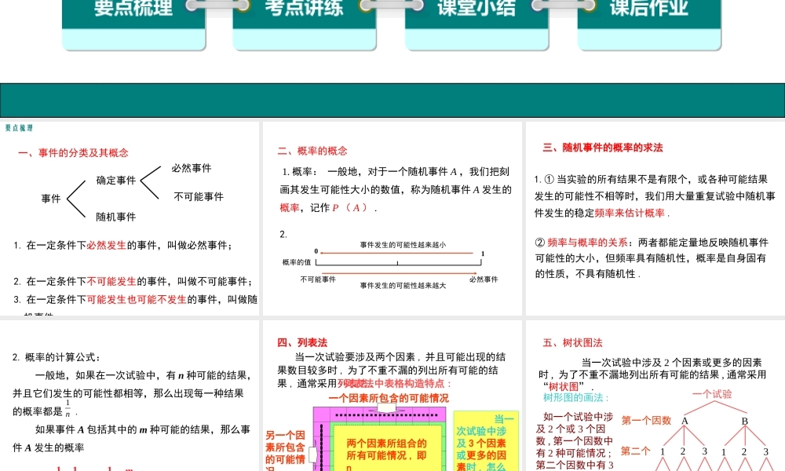Click the 确定事件 label in the event tree
The image size is (785, 471).
pos(116,181)
